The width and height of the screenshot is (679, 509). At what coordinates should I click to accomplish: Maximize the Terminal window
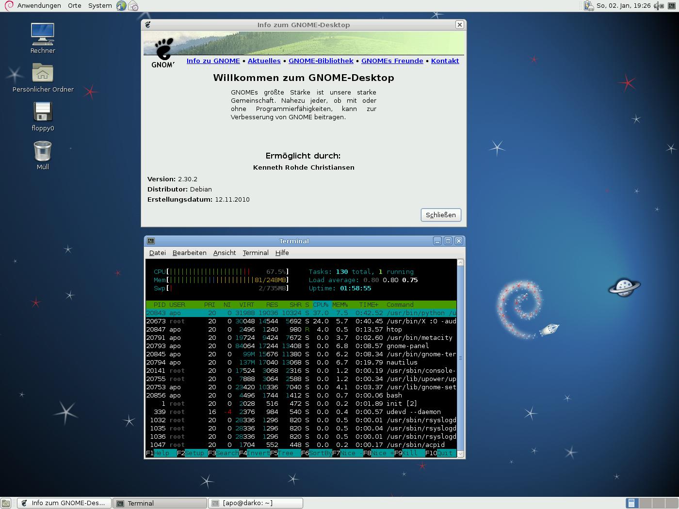(x=448, y=241)
